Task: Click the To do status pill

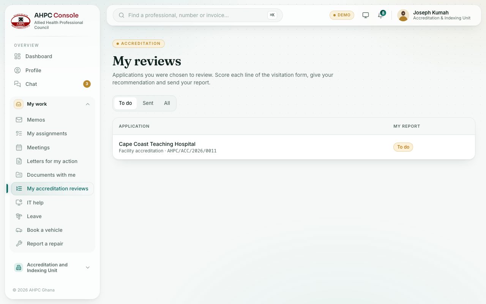Action: 403,147
